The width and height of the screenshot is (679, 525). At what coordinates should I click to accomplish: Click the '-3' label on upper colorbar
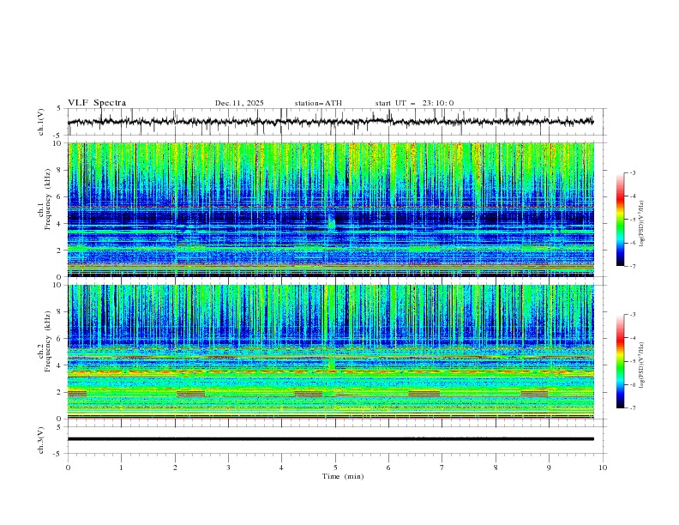(x=633, y=172)
